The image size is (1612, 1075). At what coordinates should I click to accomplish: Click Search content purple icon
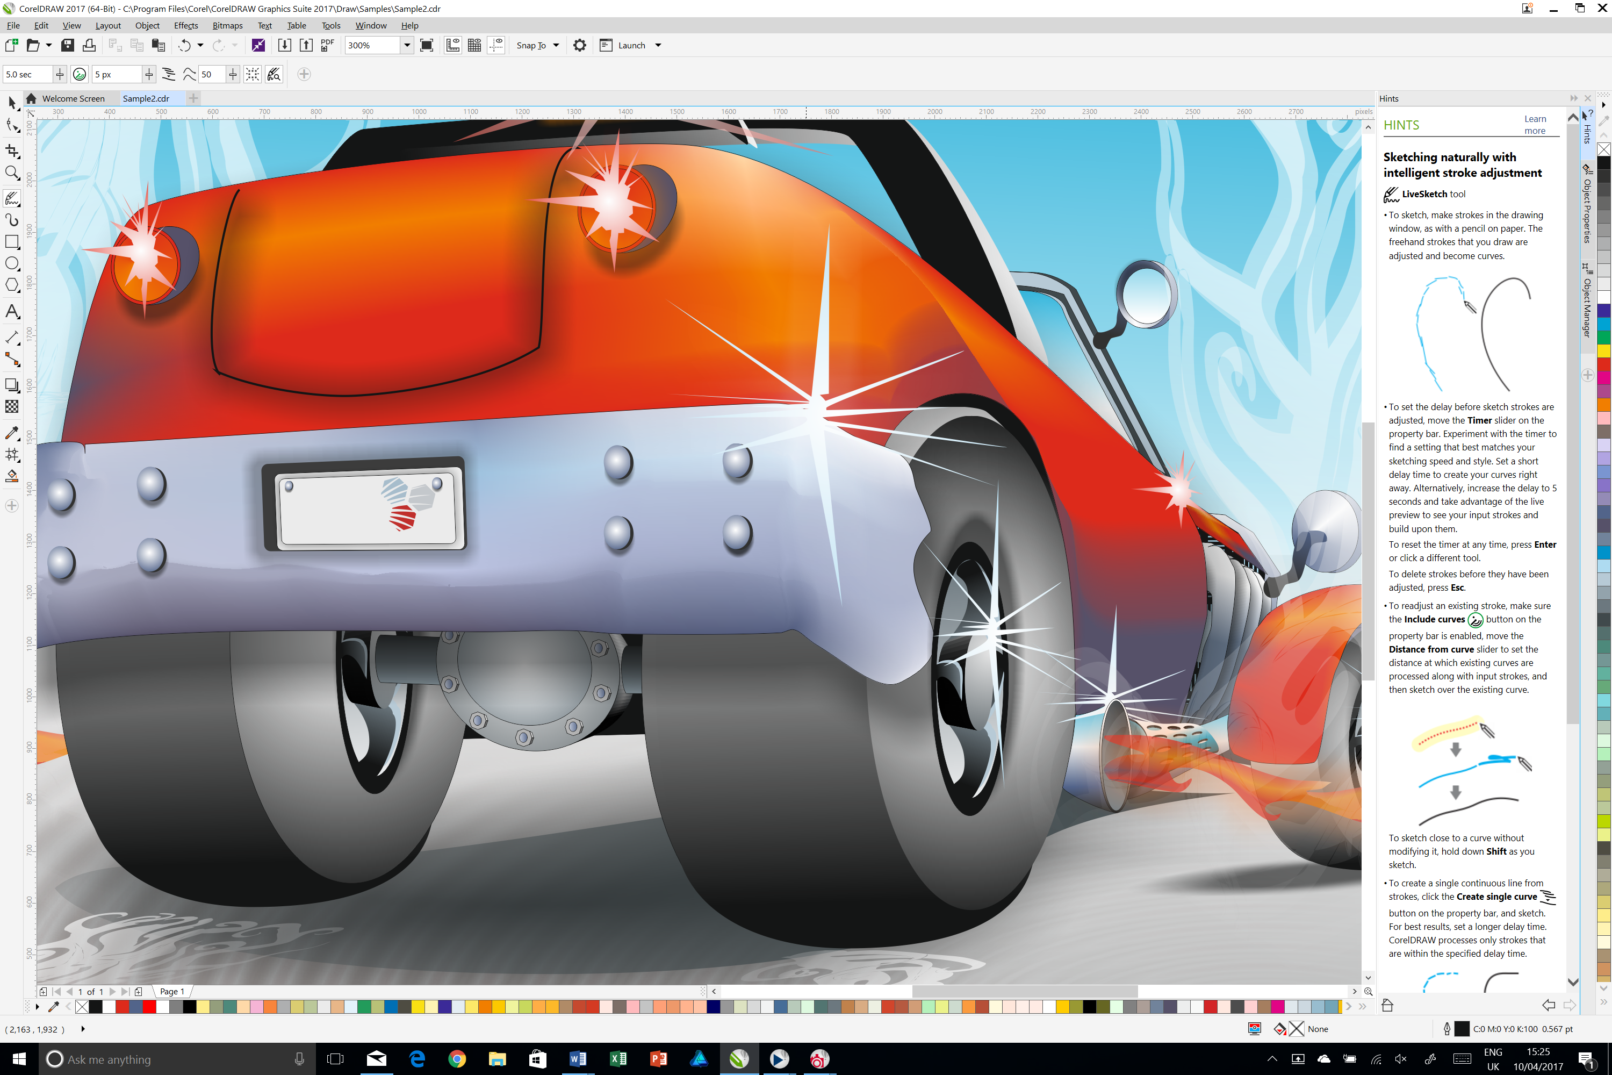coord(258,45)
